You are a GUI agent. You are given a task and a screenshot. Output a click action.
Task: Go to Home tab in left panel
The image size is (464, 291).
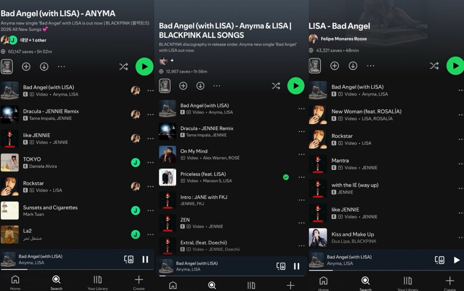click(15, 283)
